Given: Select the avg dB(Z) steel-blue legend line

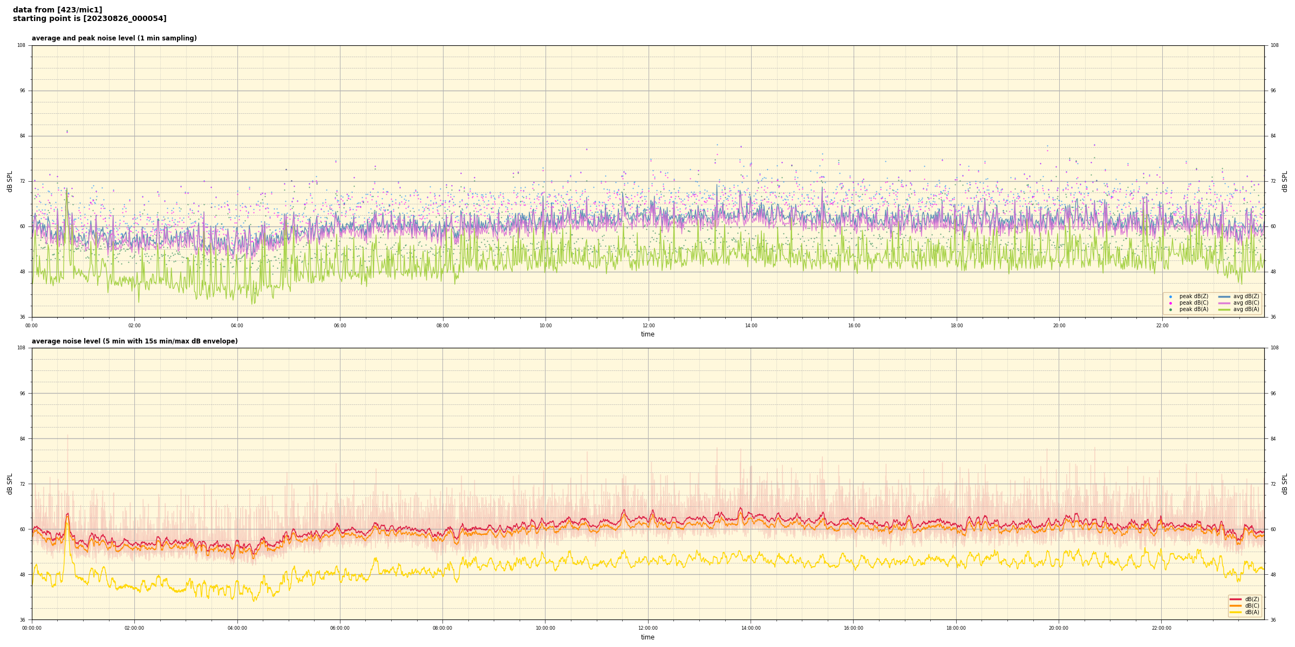Looking at the screenshot, I should 1224,297.
